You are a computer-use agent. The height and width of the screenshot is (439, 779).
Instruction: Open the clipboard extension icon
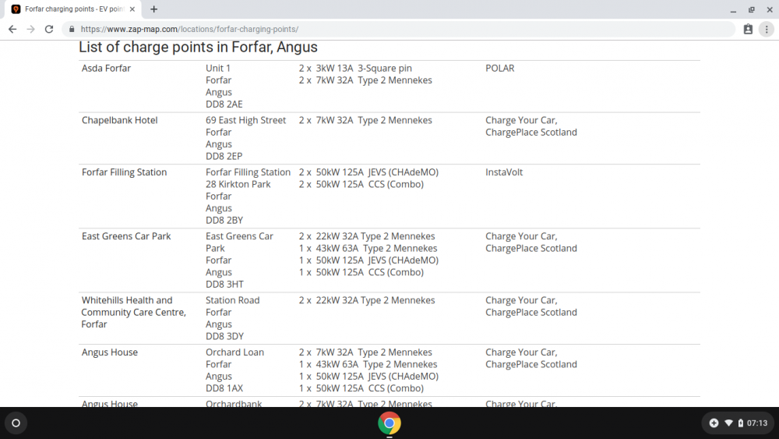[748, 30]
